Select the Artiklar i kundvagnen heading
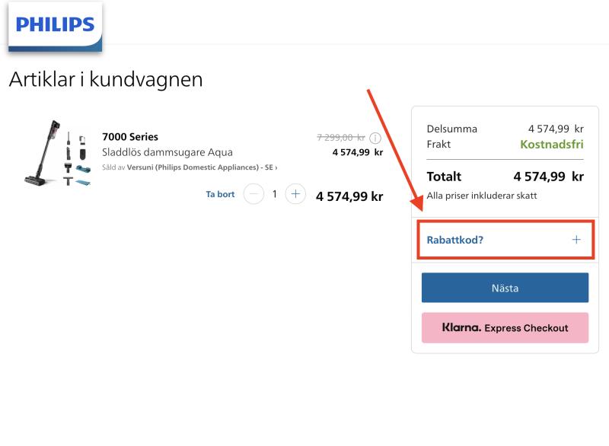Screen dimensions: 609x446 click(x=106, y=80)
